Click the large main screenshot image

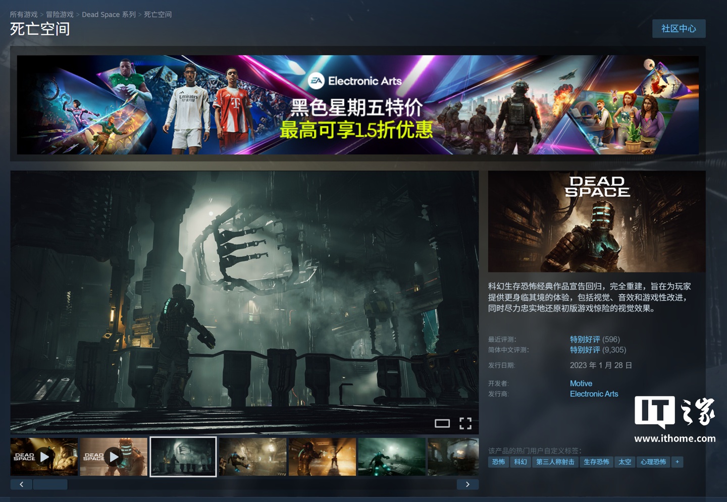[x=244, y=302]
